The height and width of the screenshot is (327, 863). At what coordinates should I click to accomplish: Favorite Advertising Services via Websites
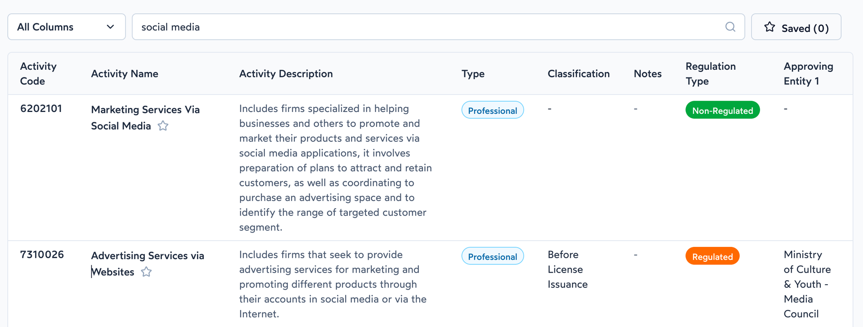(146, 272)
